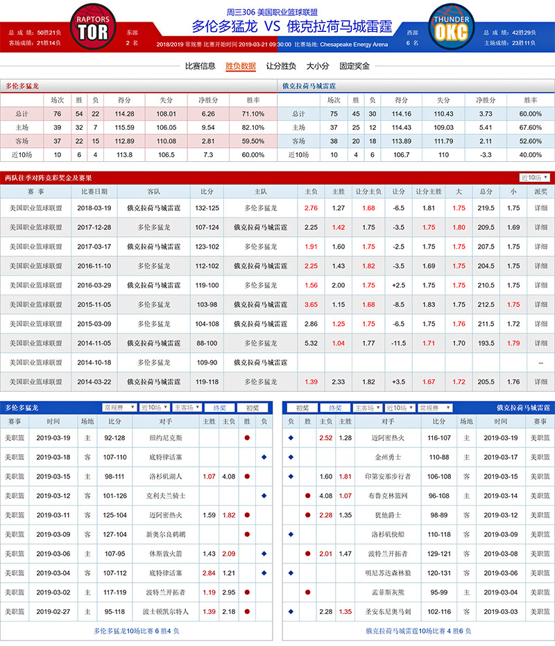Click the Toronto Raptors TOR logo
555x646 pixels.
(93, 27)
